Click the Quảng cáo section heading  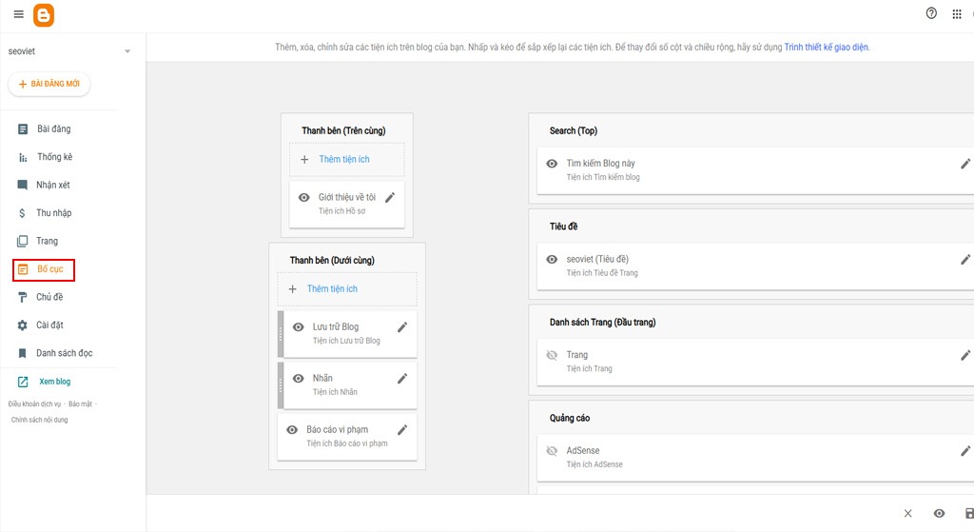click(570, 418)
